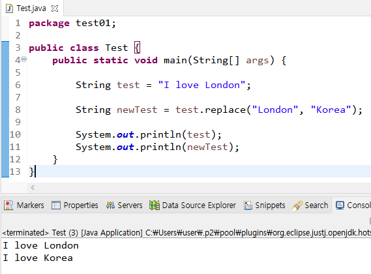Click the Markers view icon
Screen dimensions: 371x274
pos(8,205)
